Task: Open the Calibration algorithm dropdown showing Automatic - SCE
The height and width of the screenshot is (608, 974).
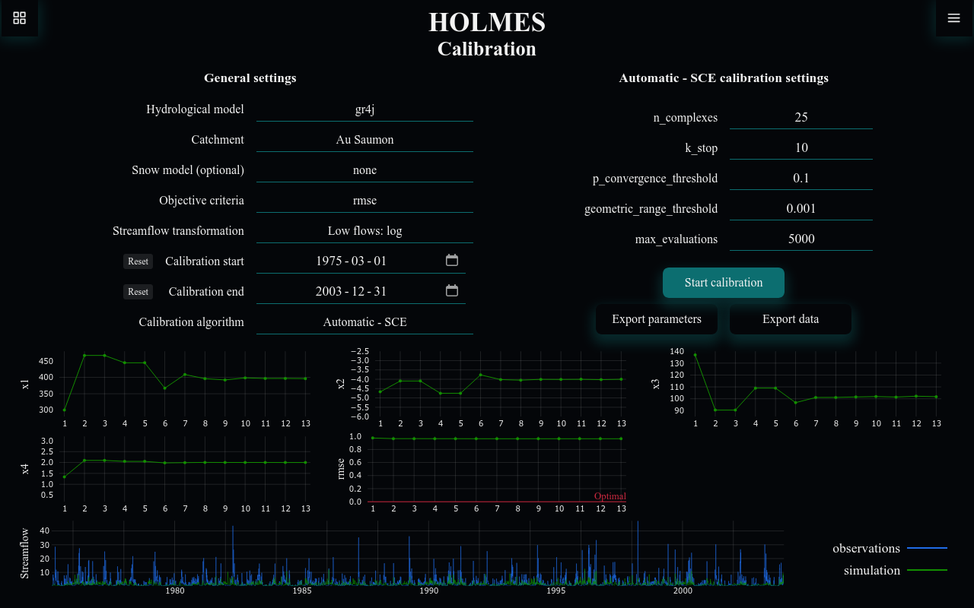Action: point(364,321)
